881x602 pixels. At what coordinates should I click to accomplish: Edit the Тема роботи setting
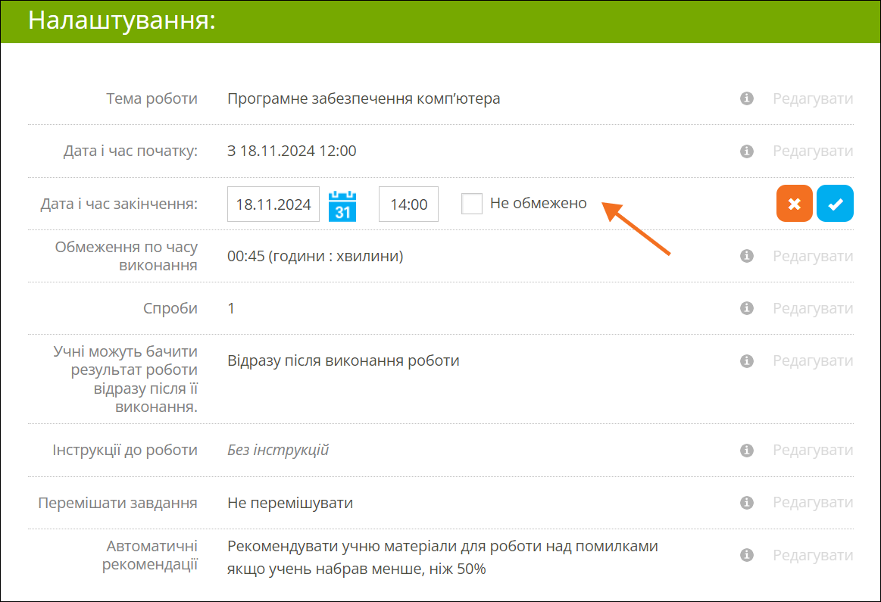813,98
